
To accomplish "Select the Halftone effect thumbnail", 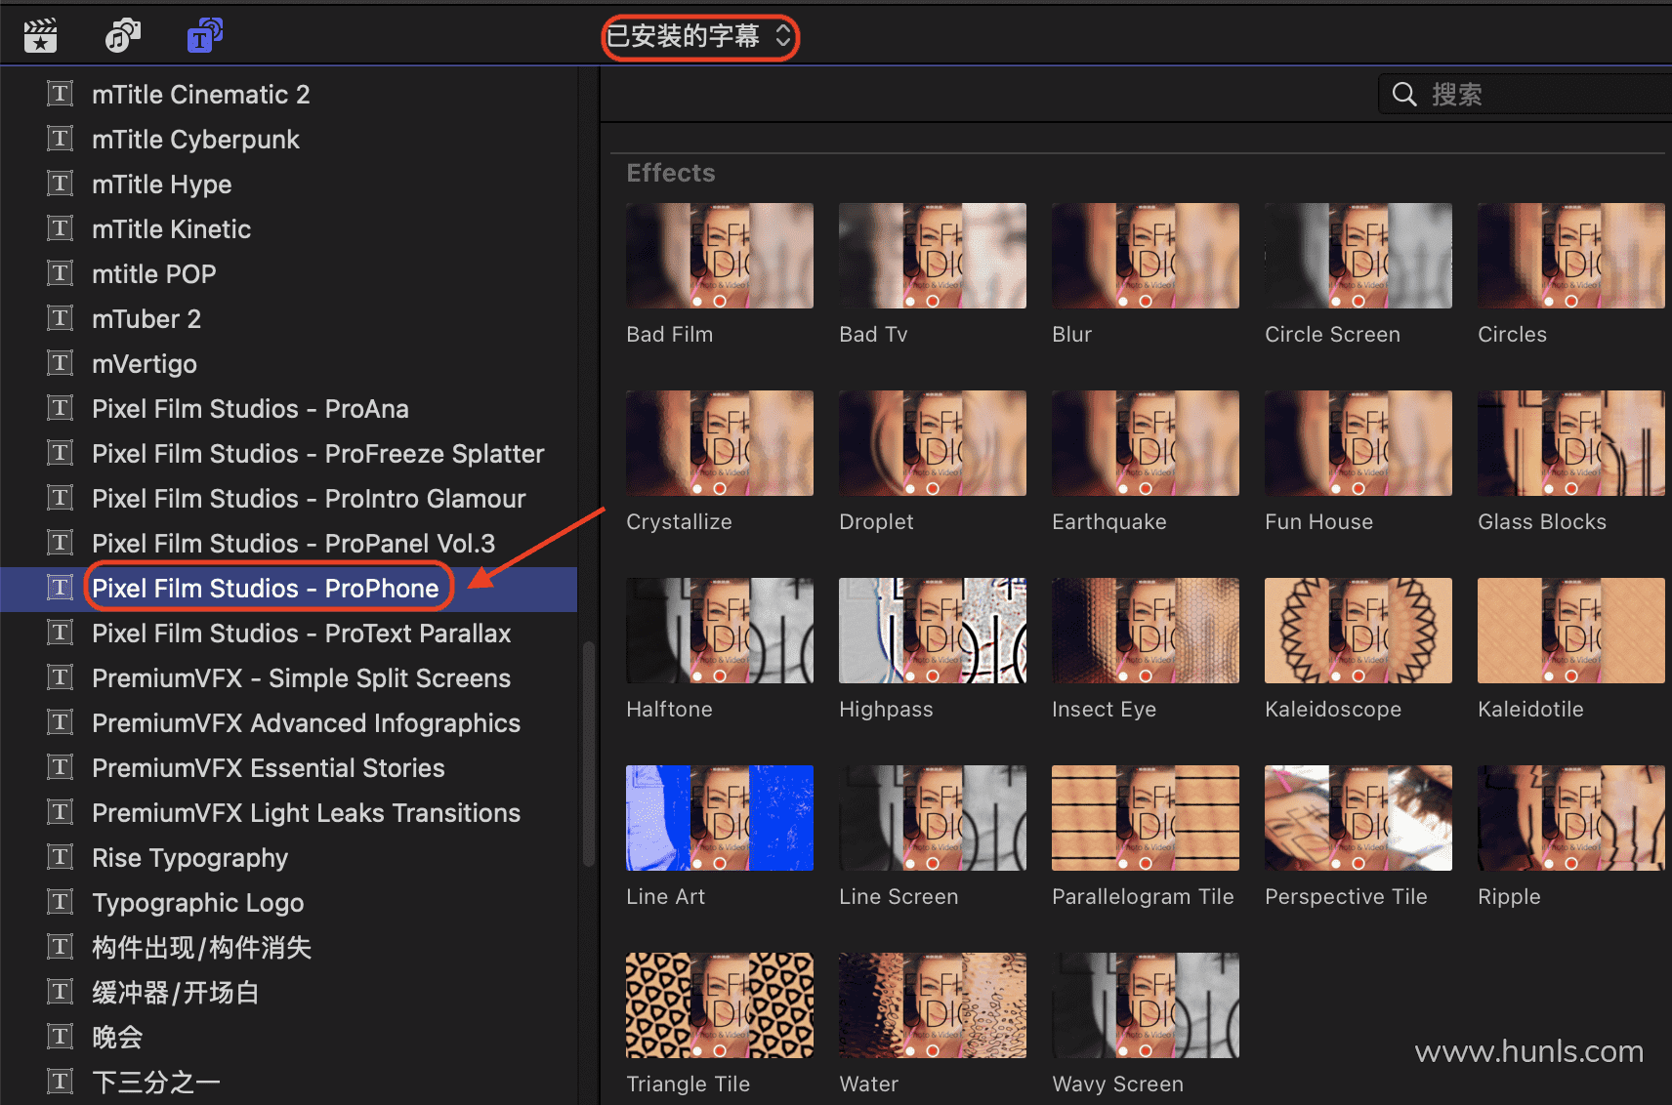I will (x=720, y=631).
